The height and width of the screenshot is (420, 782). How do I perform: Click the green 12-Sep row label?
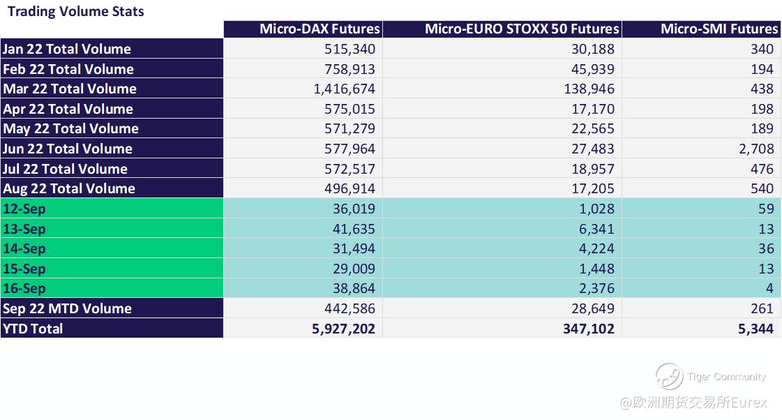point(24,209)
